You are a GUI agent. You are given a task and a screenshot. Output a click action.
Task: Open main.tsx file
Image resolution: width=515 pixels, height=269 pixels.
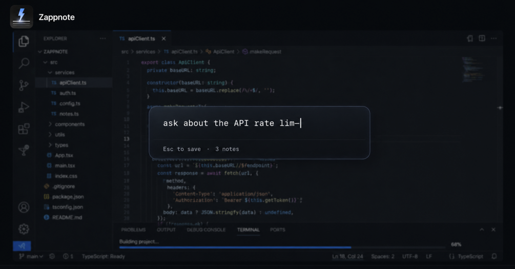click(61, 165)
